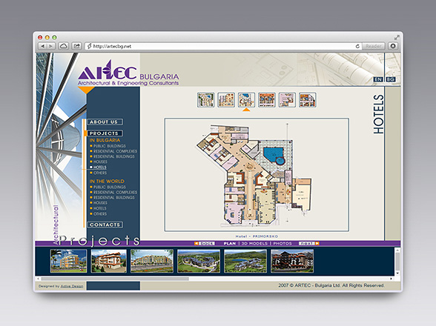Switch language to EN
The height and width of the screenshot is (326, 436).
(x=378, y=79)
